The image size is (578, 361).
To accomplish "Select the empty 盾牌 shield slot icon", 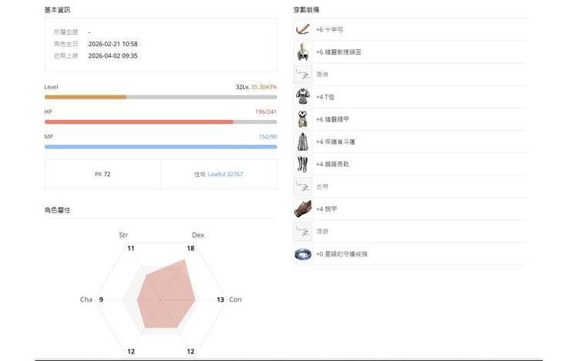I will (303, 75).
